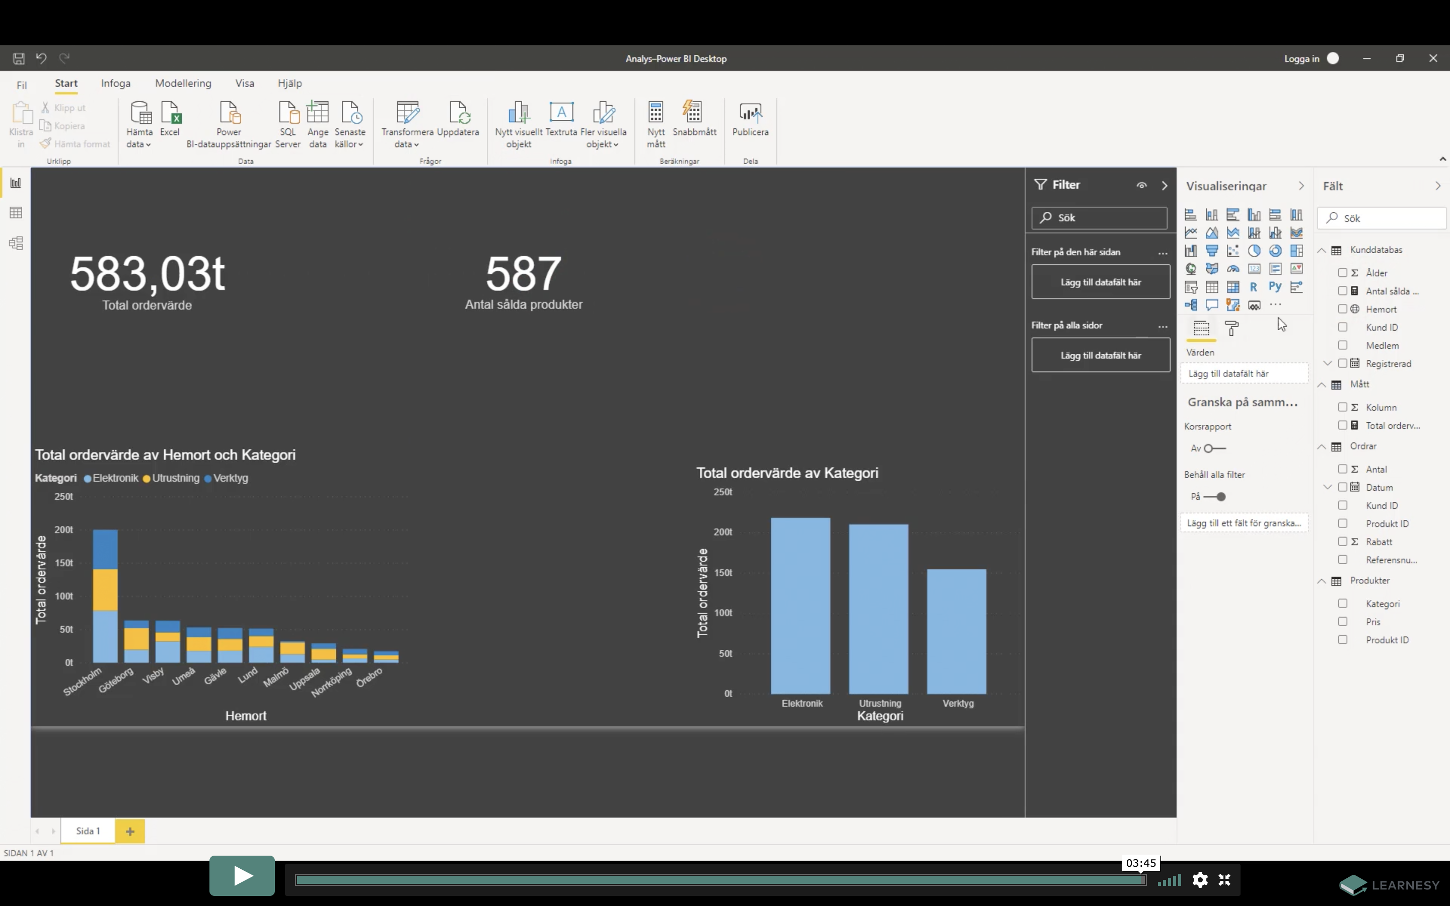Toggle Korsrapport switch currently Av

point(1215,448)
